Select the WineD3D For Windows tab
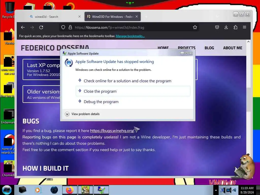This screenshot has width=260, height=195. pos(112,17)
